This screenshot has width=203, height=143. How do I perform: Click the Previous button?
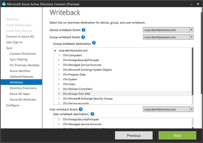pos(134,136)
